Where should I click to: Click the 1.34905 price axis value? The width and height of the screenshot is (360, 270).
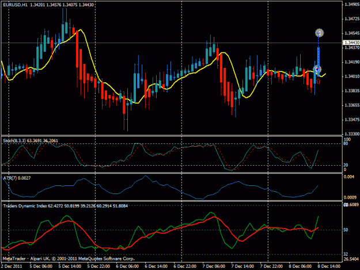tap(352, 5)
